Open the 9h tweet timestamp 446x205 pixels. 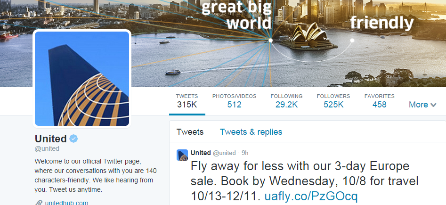245,153
